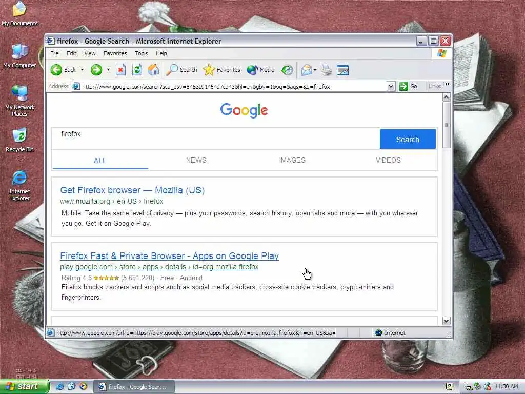Select My Network Places desktop icon
The width and height of the screenshot is (525, 394).
19,101
